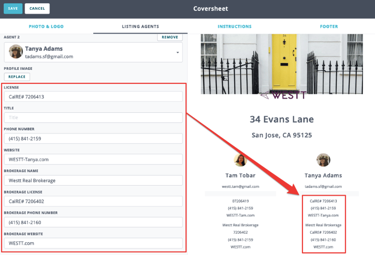The width and height of the screenshot is (375, 255).
Task: Click the WESTT logo in preview
Action: point(283,95)
